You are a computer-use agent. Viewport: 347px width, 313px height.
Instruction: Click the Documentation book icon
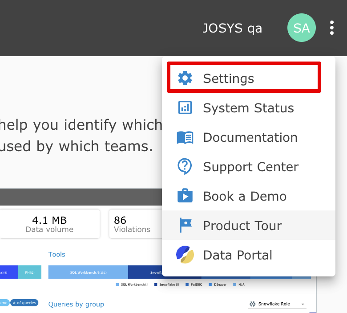185,137
